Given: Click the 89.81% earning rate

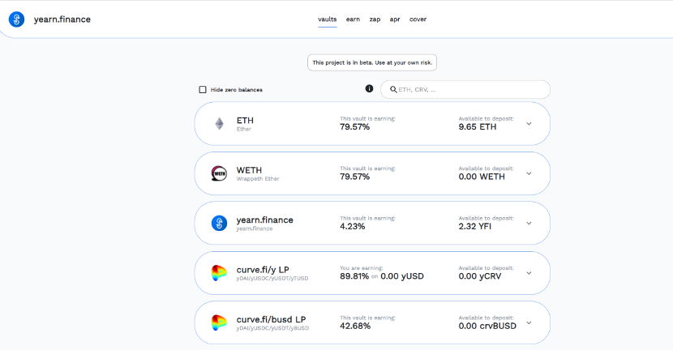Looking at the screenshot, I should click(x=354, y=276).
